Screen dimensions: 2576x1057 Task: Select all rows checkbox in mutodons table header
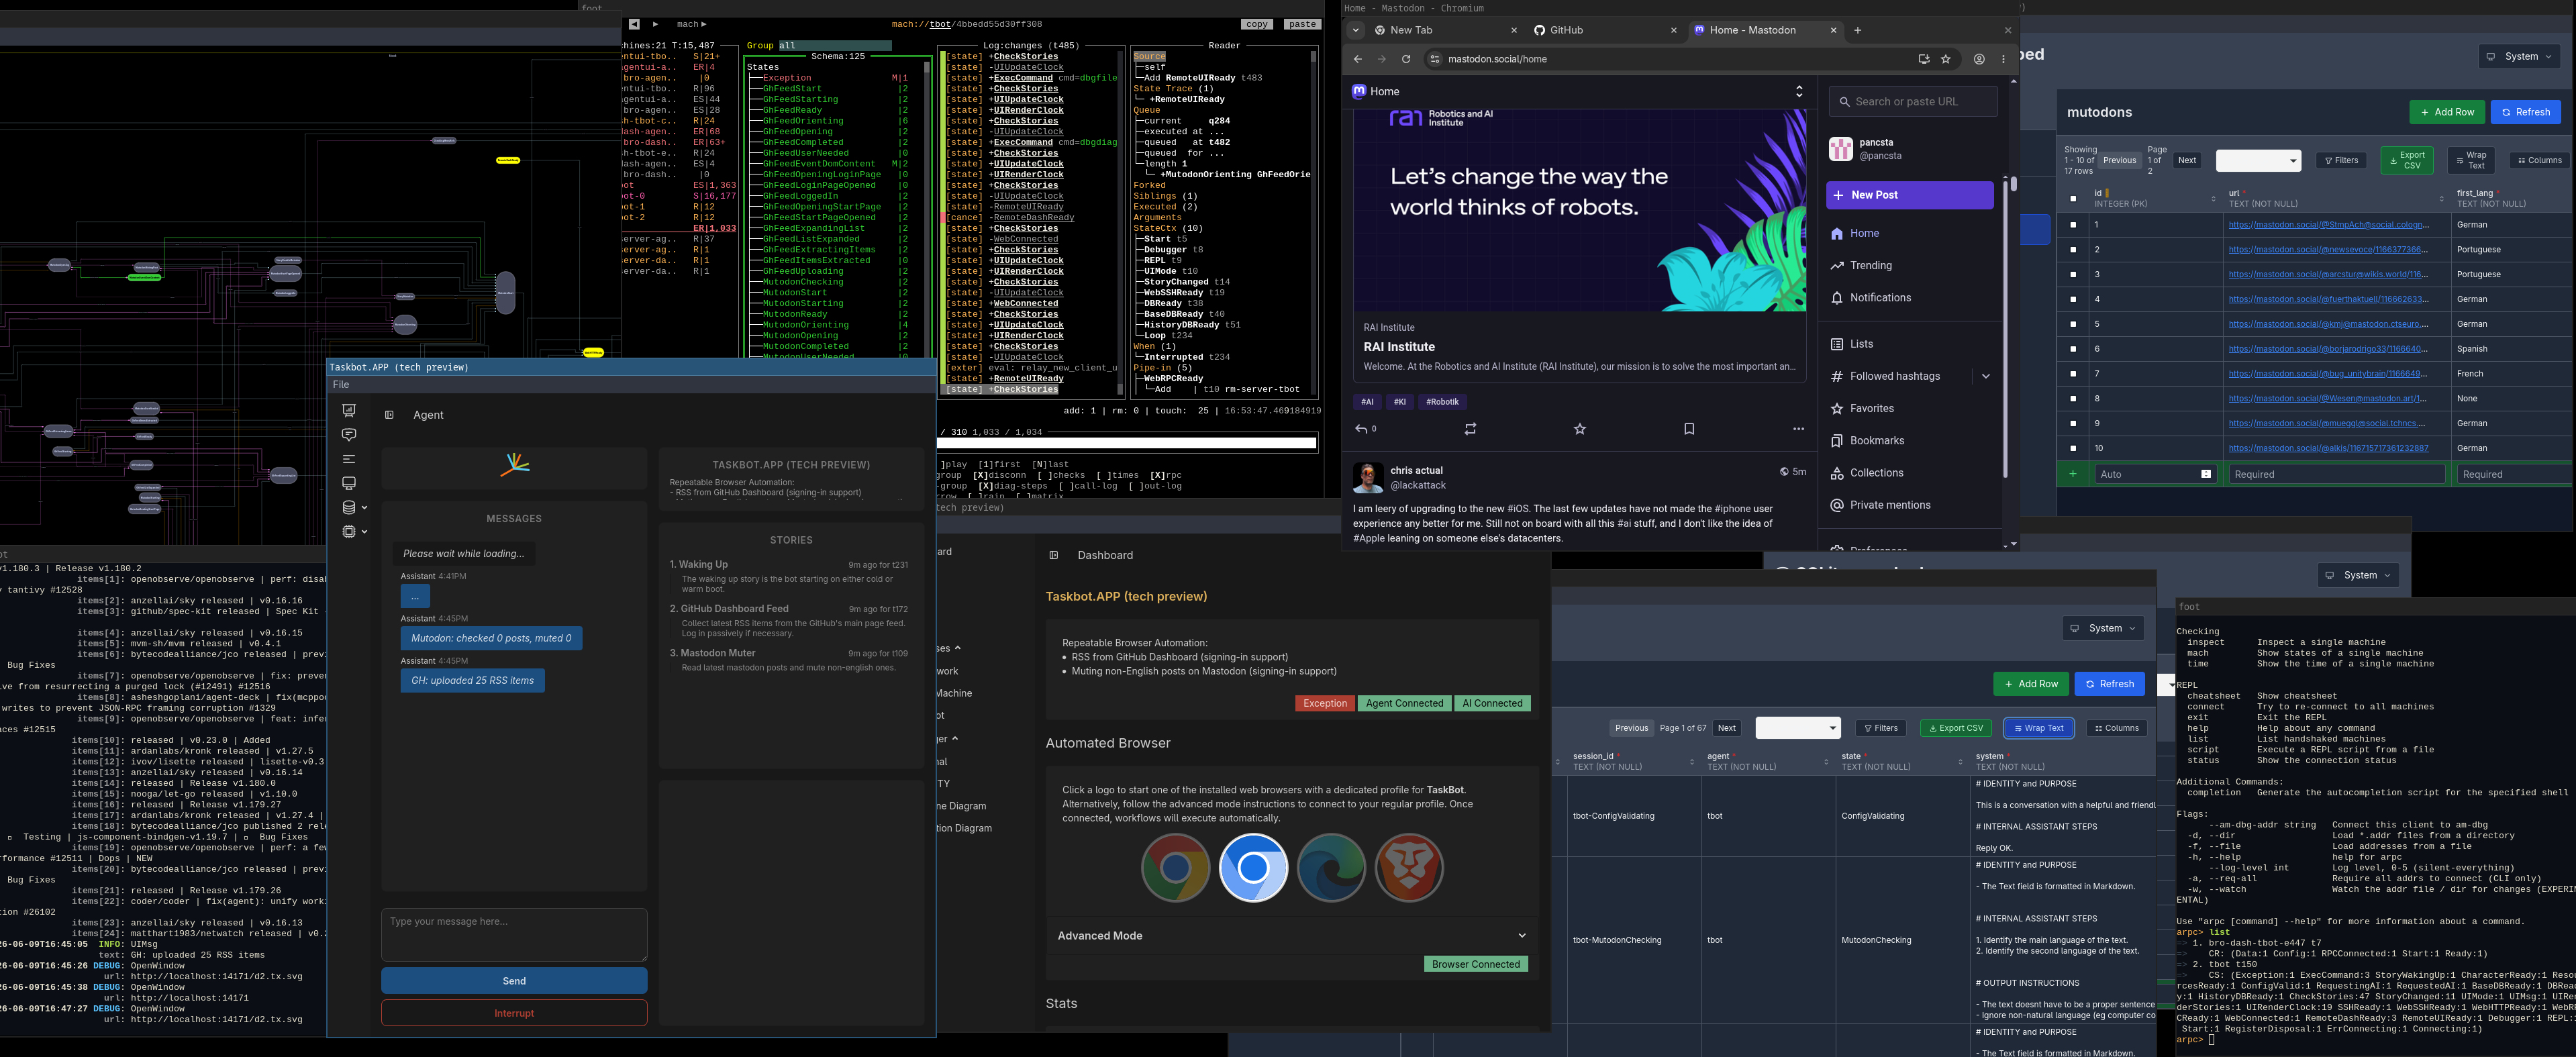coord(2073,199)
